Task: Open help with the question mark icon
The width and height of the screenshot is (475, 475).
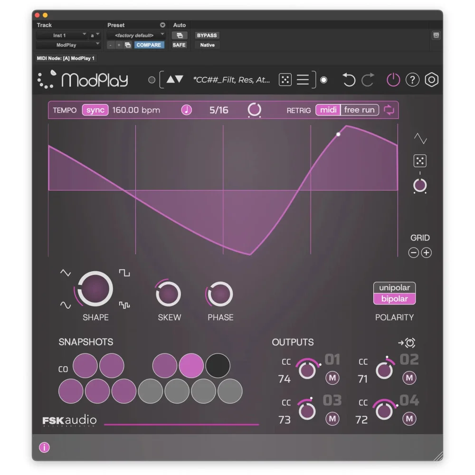Action: pos(412,80)
